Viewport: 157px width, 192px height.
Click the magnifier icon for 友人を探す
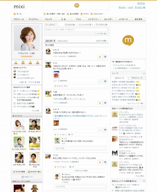[x=45, y=14]
